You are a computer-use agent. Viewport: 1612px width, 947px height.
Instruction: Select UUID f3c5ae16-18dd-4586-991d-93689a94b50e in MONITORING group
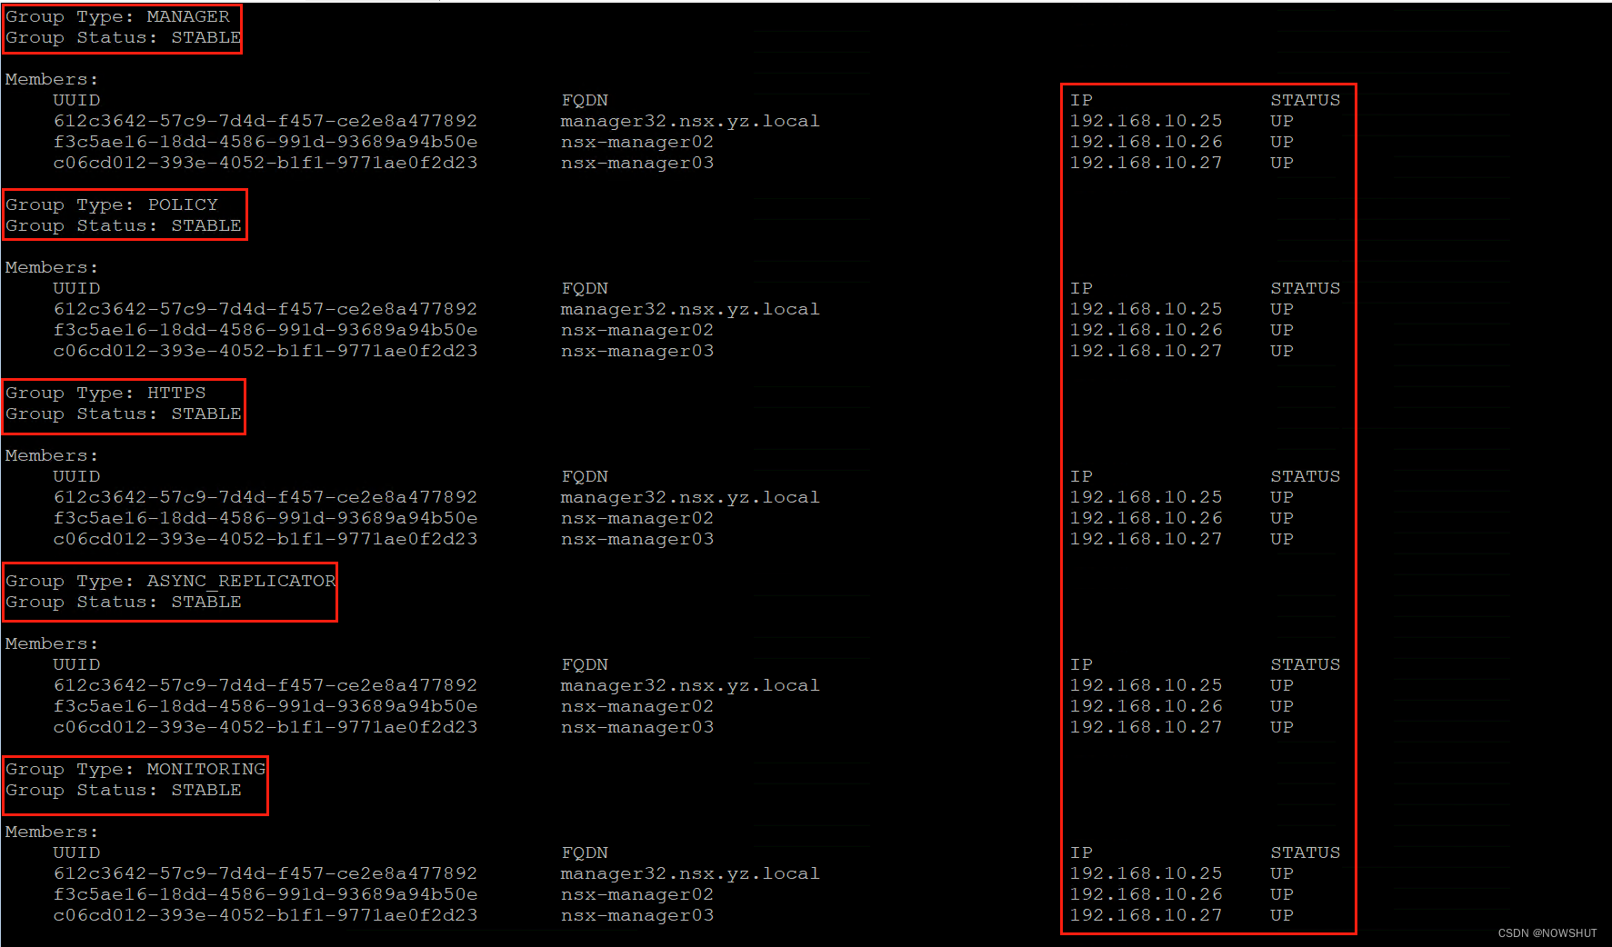(x=265, y=894)
